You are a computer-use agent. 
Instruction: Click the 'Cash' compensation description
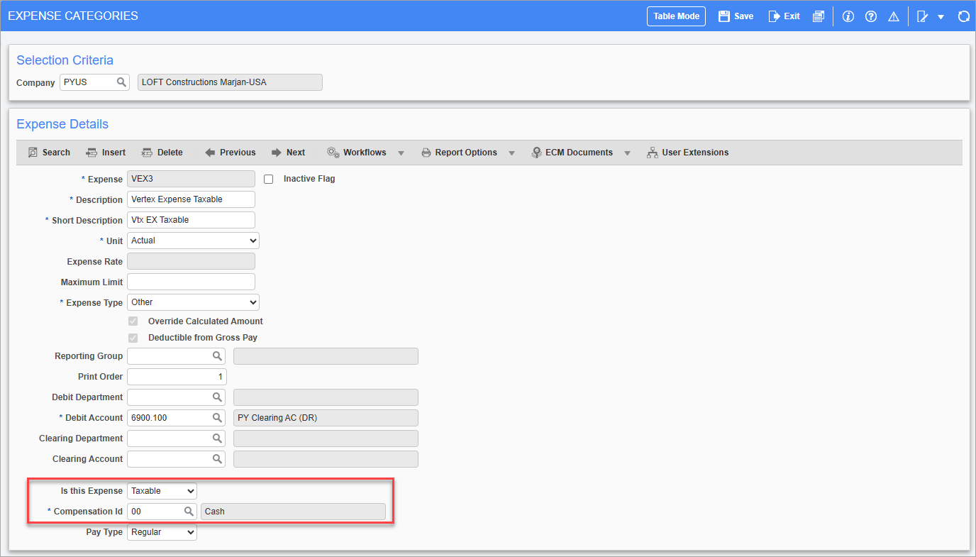[x=215, y=512]
